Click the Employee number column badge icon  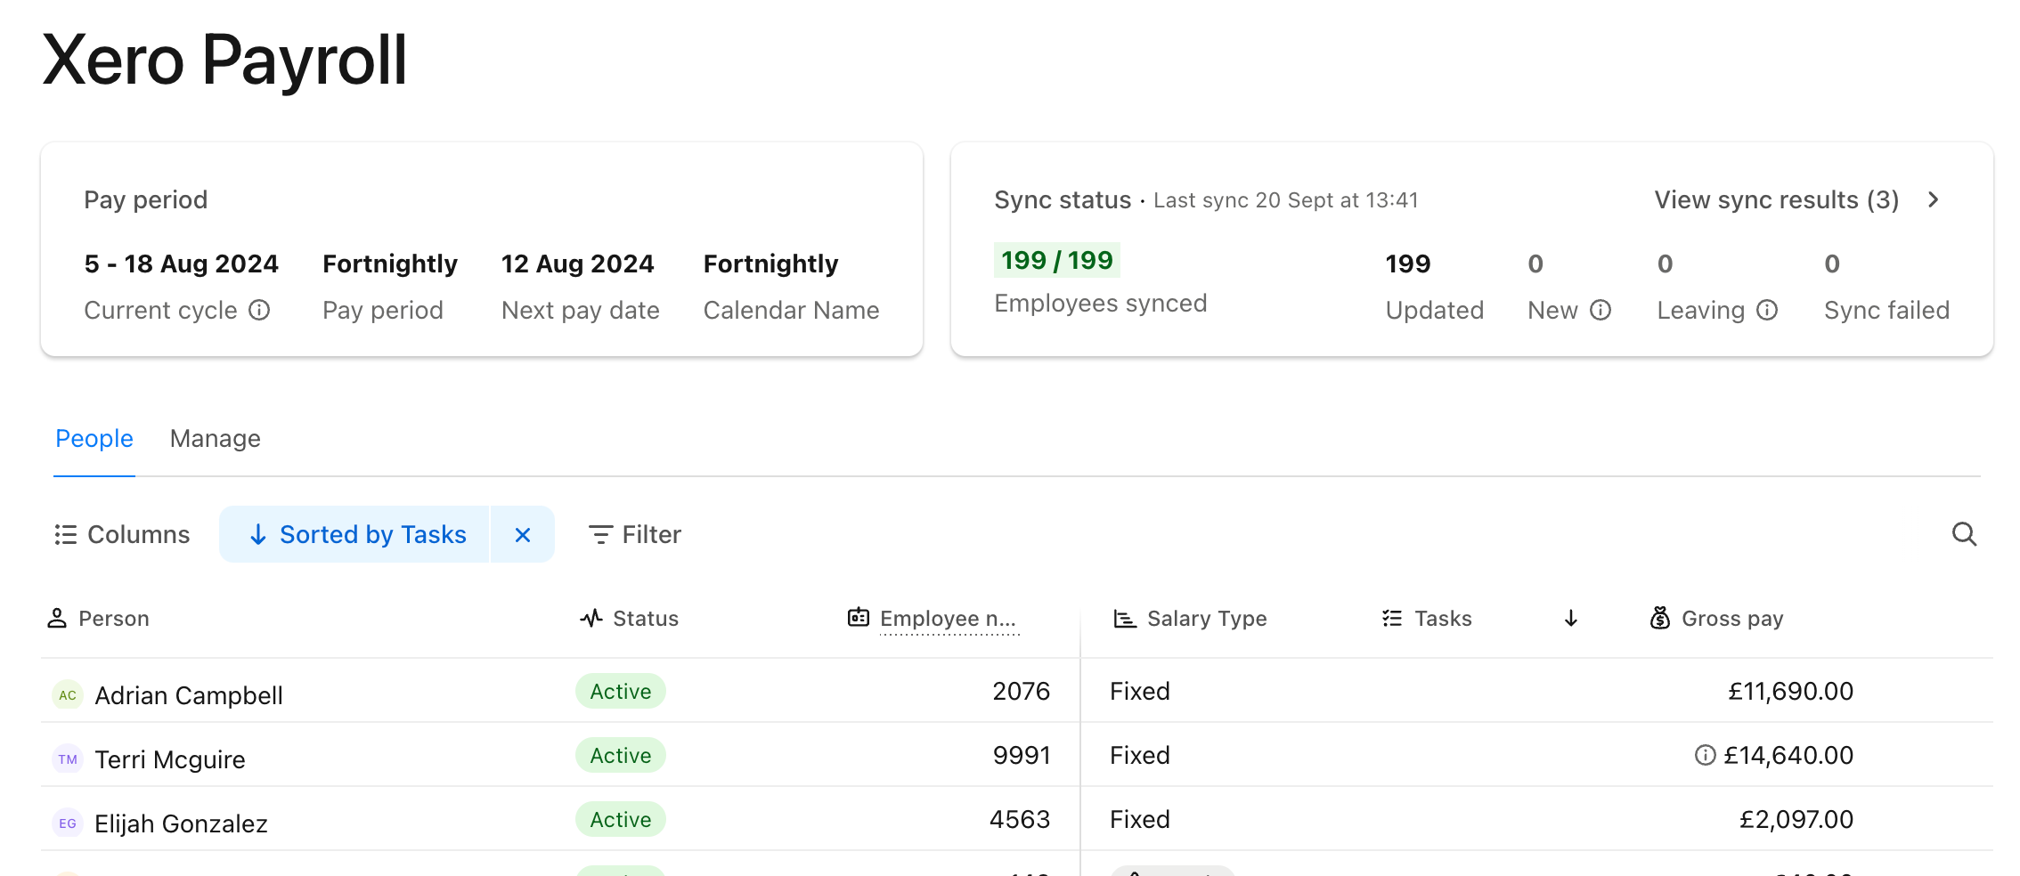859,618
